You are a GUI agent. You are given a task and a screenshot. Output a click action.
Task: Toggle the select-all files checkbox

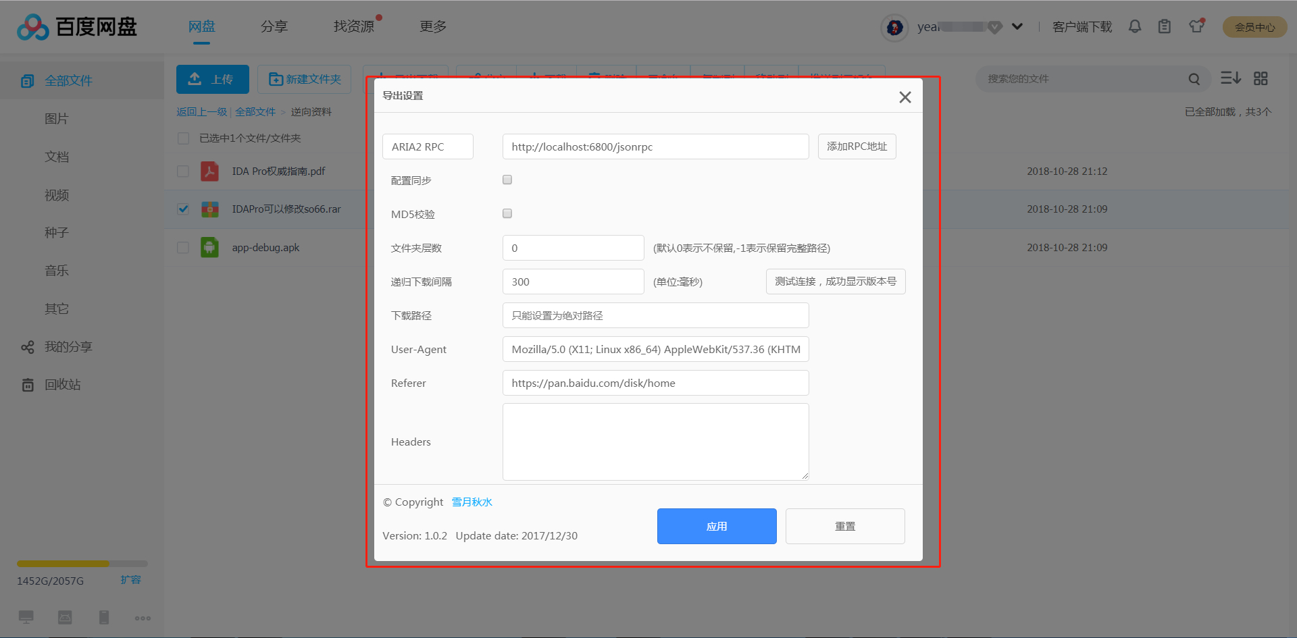click(x=183, y=138)
